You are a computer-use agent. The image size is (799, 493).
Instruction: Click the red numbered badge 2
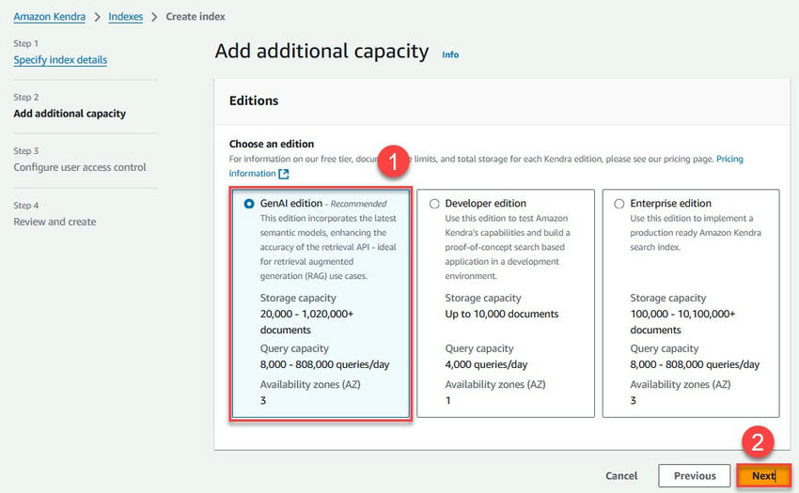[758, 440]
